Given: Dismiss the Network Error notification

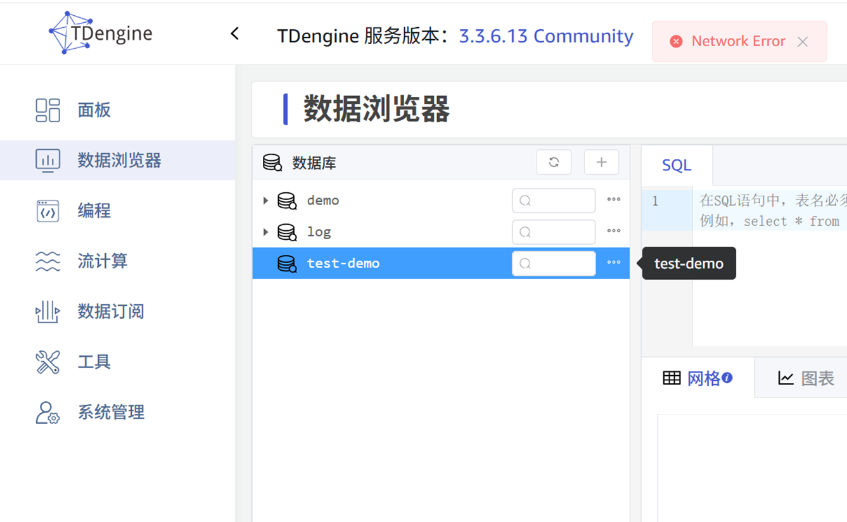Looking at the screenshot, I should click(803, 42).
